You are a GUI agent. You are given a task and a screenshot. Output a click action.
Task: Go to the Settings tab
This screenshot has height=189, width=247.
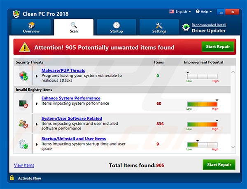[x=159, y=27]
